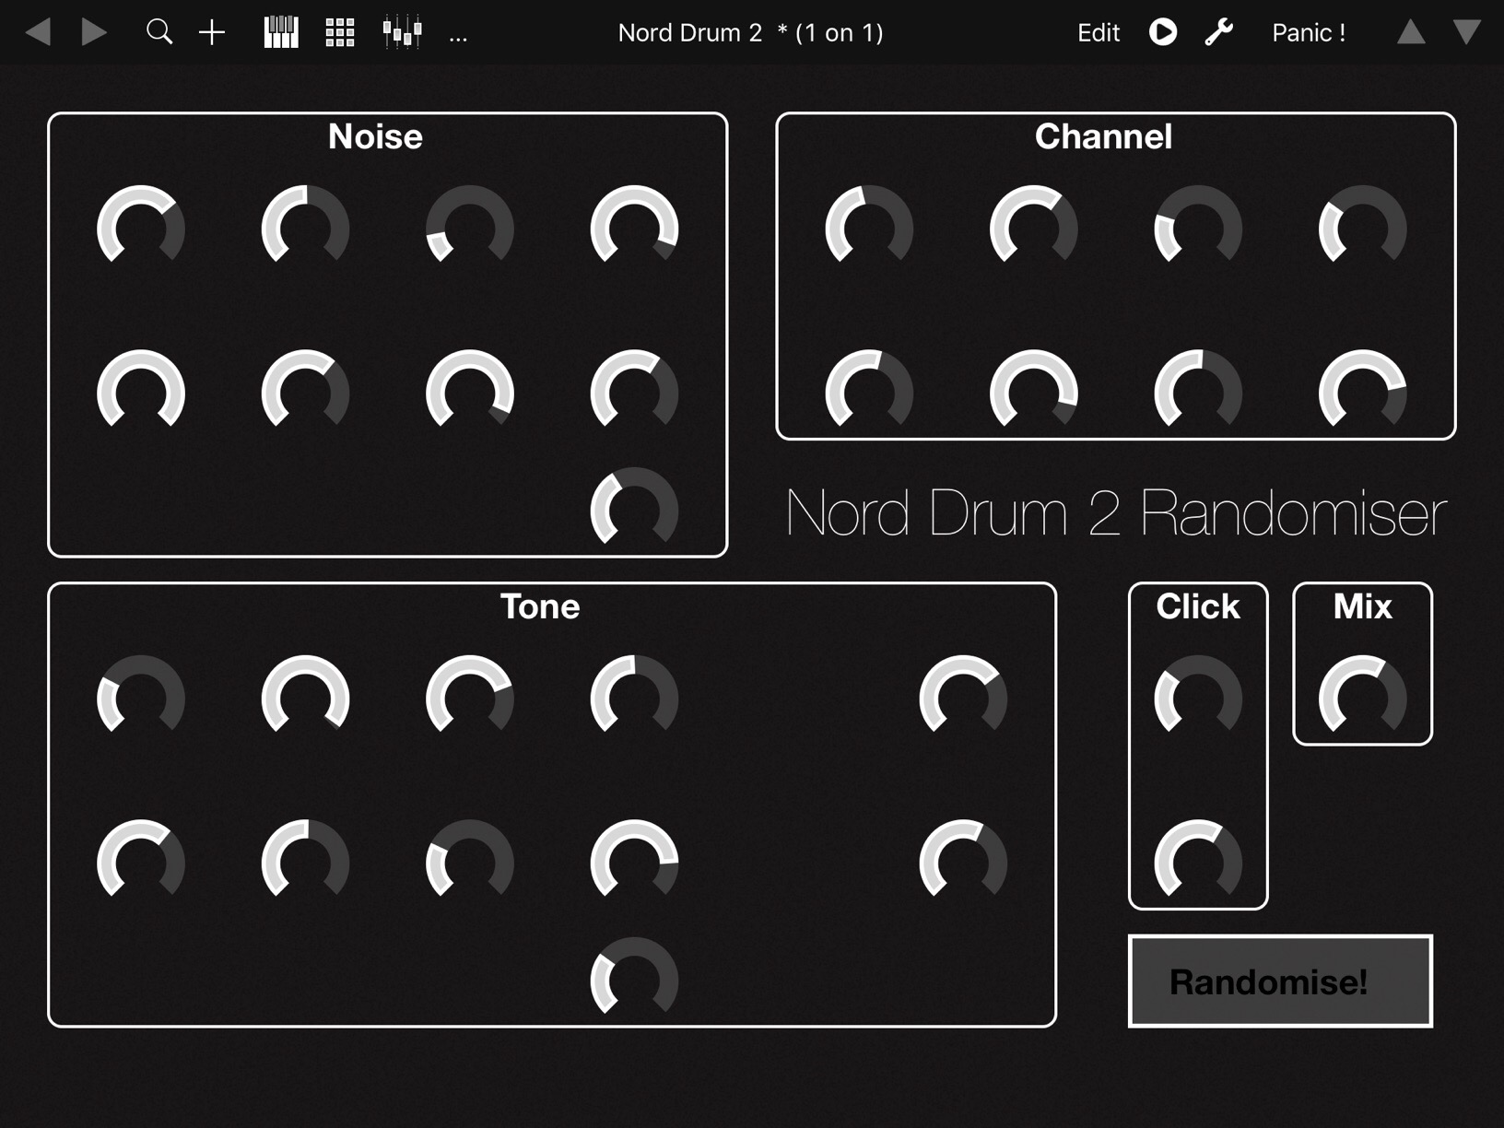Click the Mix panel heading

[x=1362, y=606]
